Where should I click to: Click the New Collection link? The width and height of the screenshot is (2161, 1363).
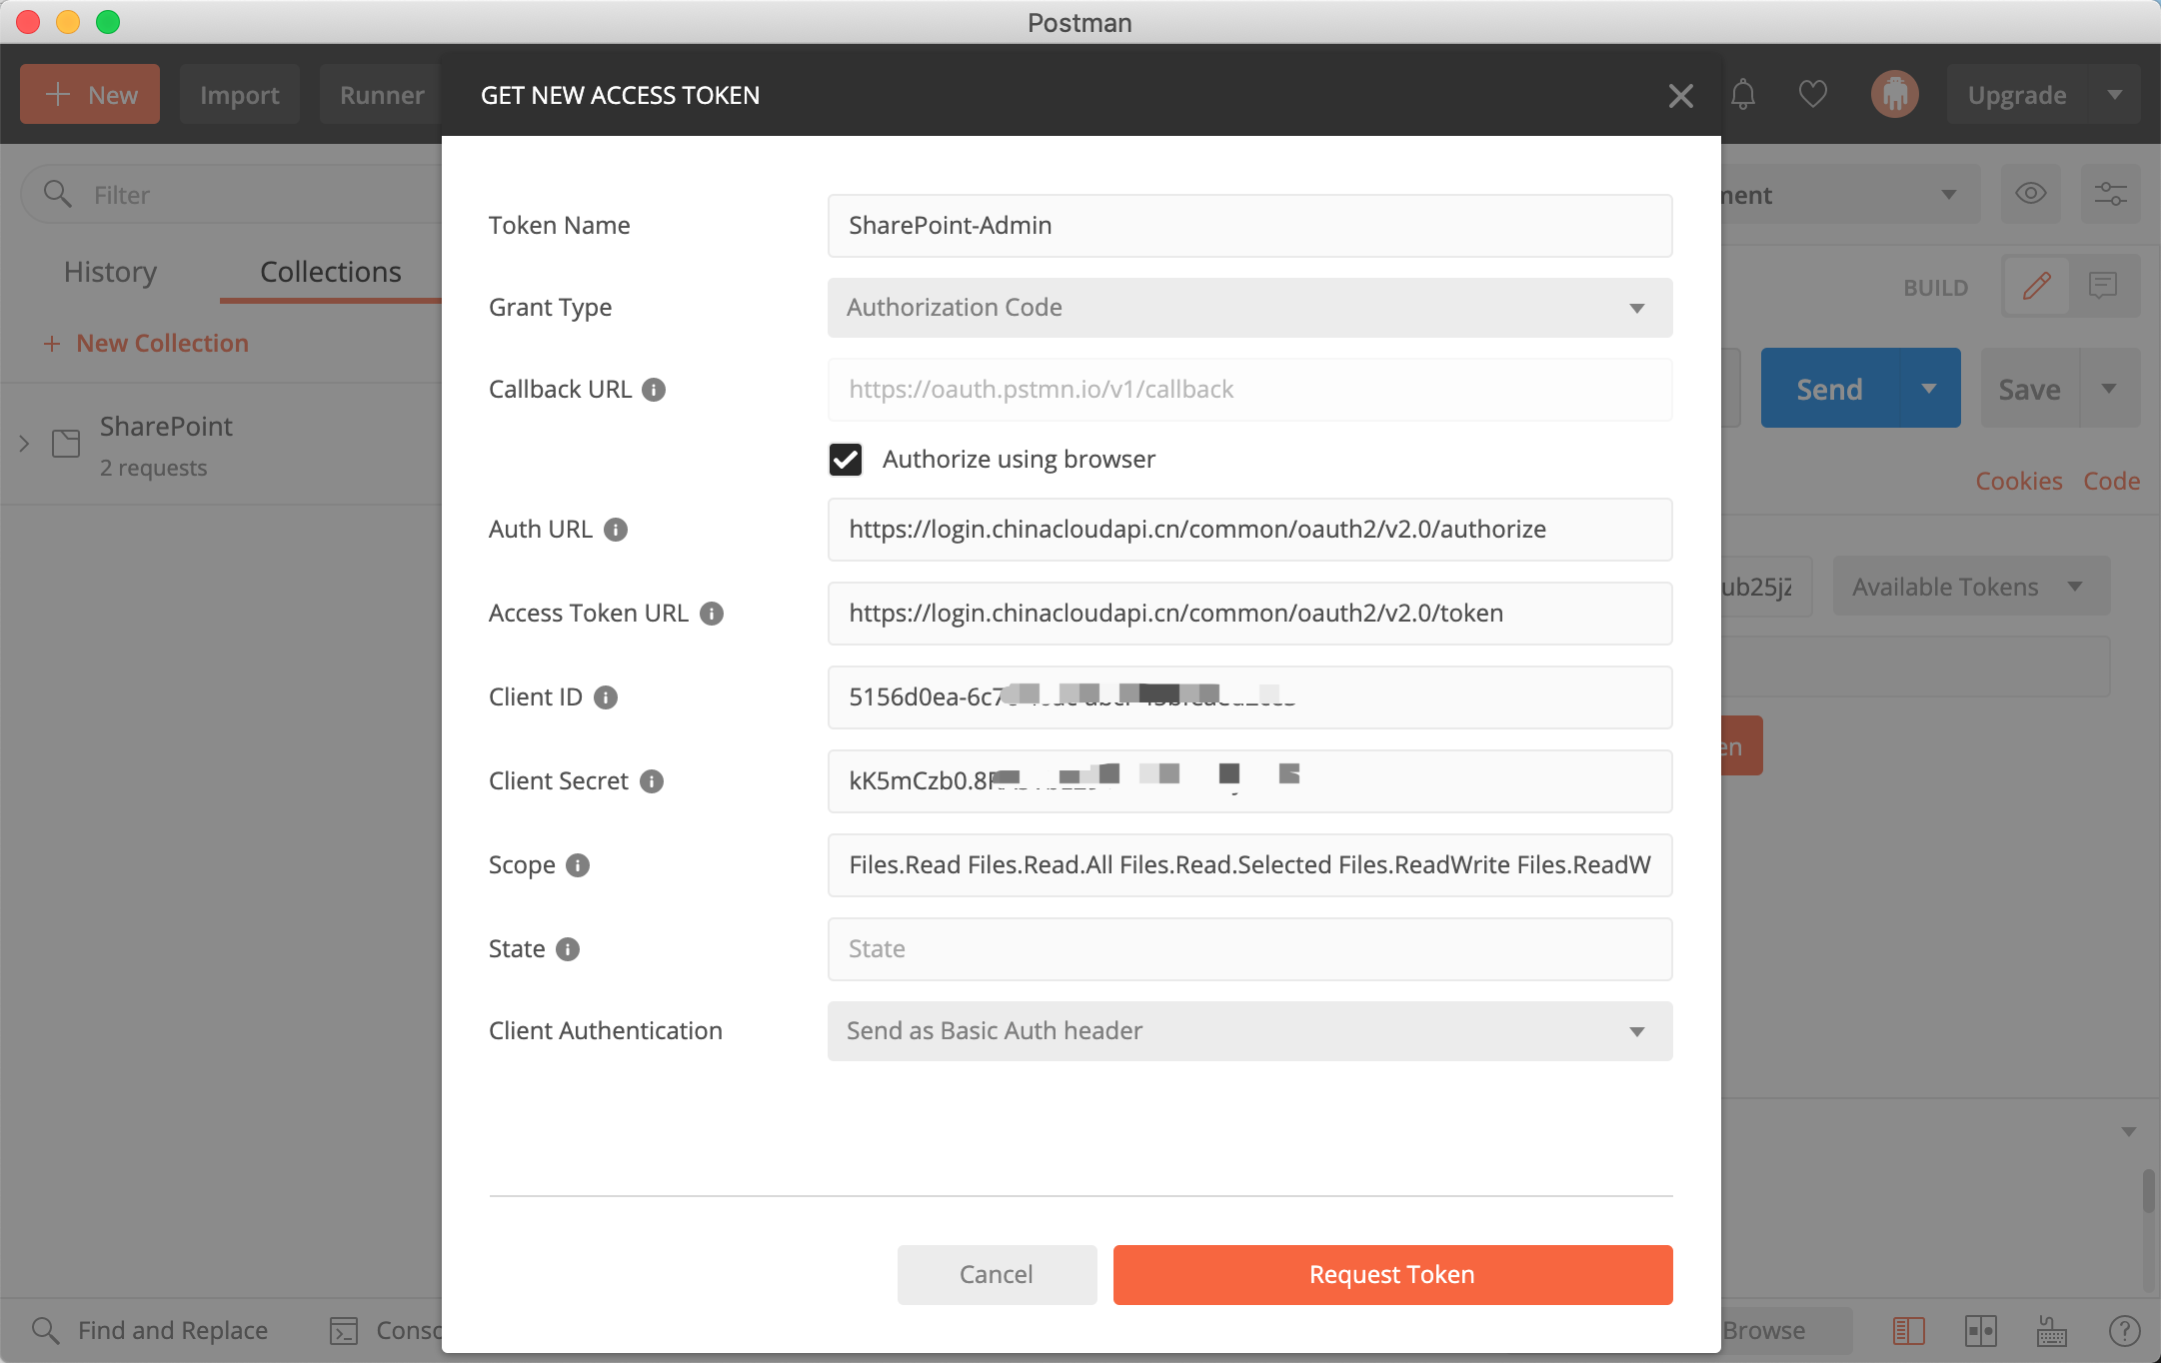point(146,344)
